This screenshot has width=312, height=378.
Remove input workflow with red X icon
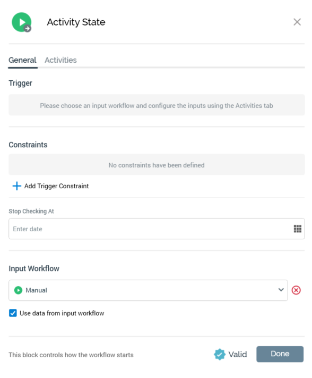(296, 290)
